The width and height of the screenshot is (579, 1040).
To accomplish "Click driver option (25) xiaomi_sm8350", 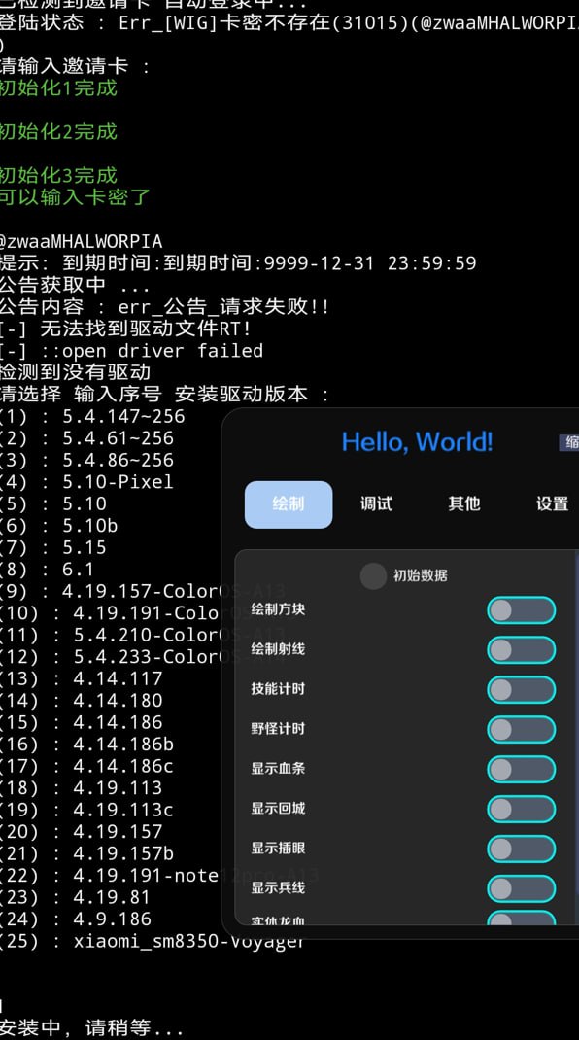I will (x=153, y=941).
